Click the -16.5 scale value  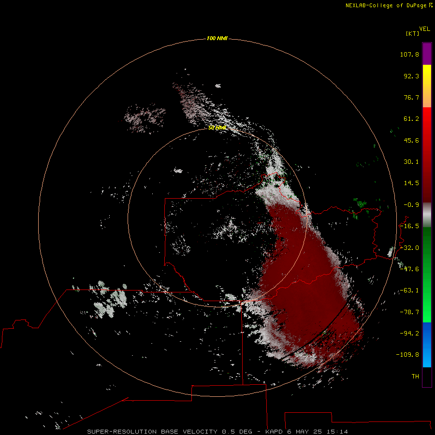(409, 226)
